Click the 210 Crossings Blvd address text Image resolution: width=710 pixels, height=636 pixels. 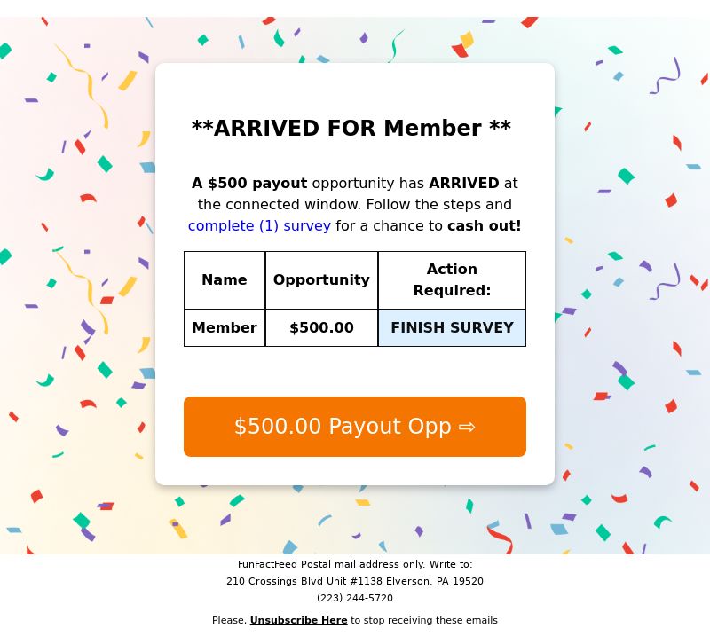point(355,582)
